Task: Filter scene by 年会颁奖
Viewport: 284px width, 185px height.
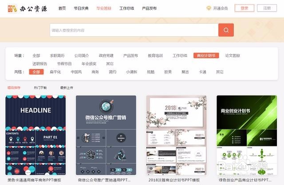Action: click(x=89, y=64)
